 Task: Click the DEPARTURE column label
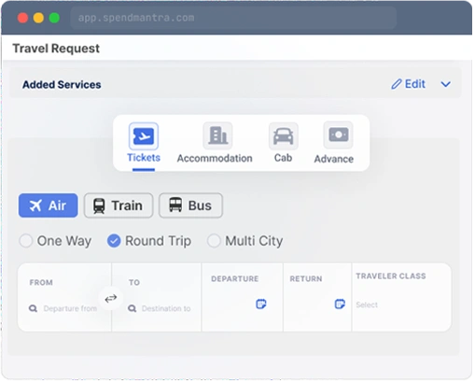click(235, 279)
